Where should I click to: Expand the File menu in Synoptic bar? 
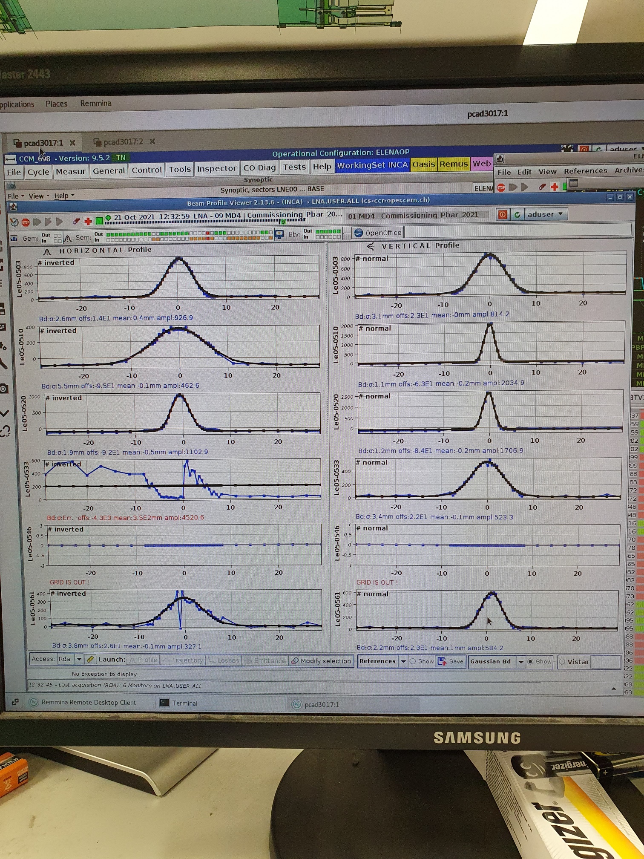(16, 196)
